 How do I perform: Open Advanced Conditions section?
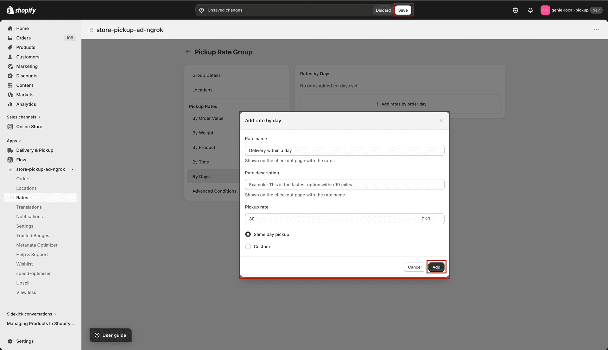(214, 191)
